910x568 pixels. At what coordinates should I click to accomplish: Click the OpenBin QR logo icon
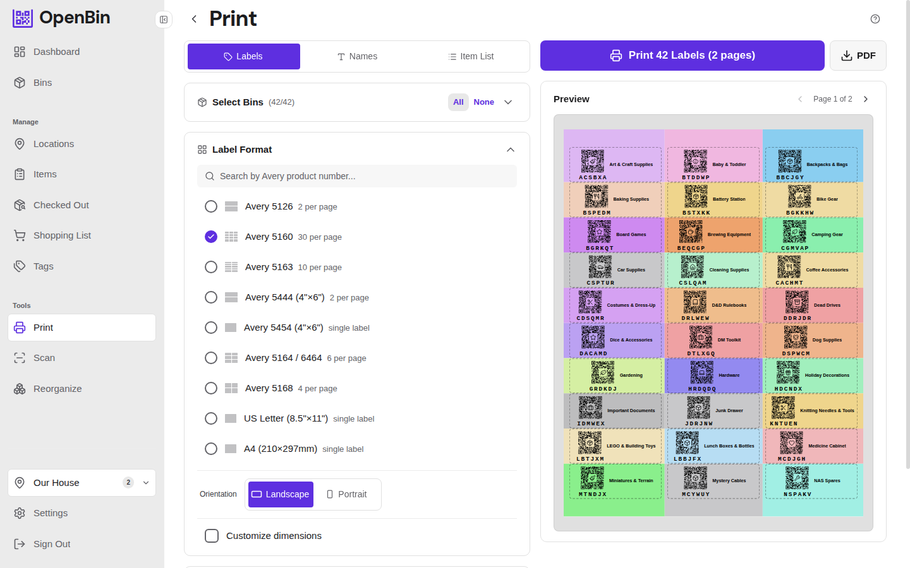(x=23, y=18)
